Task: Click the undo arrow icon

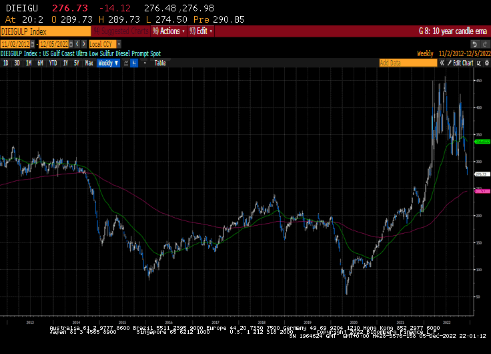Action: [x=475, y=44]
